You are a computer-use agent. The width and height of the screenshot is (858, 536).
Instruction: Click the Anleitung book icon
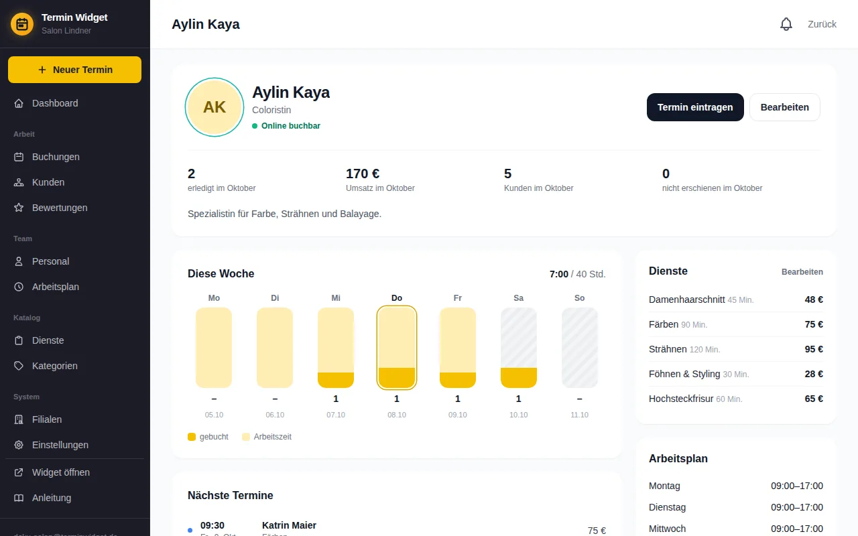pyautogui.click(x=19, y=498)
